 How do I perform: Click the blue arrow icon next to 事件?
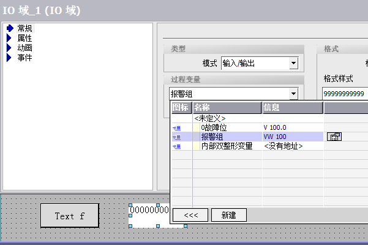(x=9, y=58)
